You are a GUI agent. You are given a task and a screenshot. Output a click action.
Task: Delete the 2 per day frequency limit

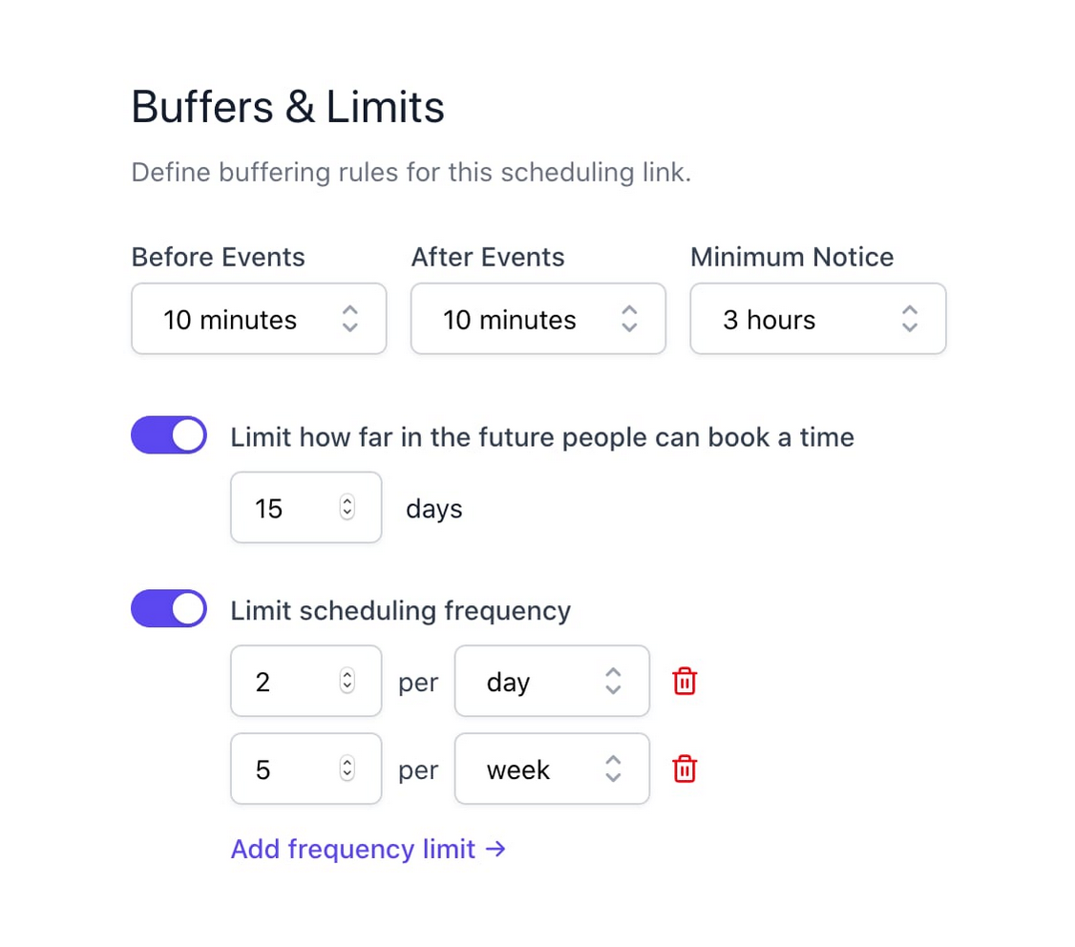tap(685, 682)
